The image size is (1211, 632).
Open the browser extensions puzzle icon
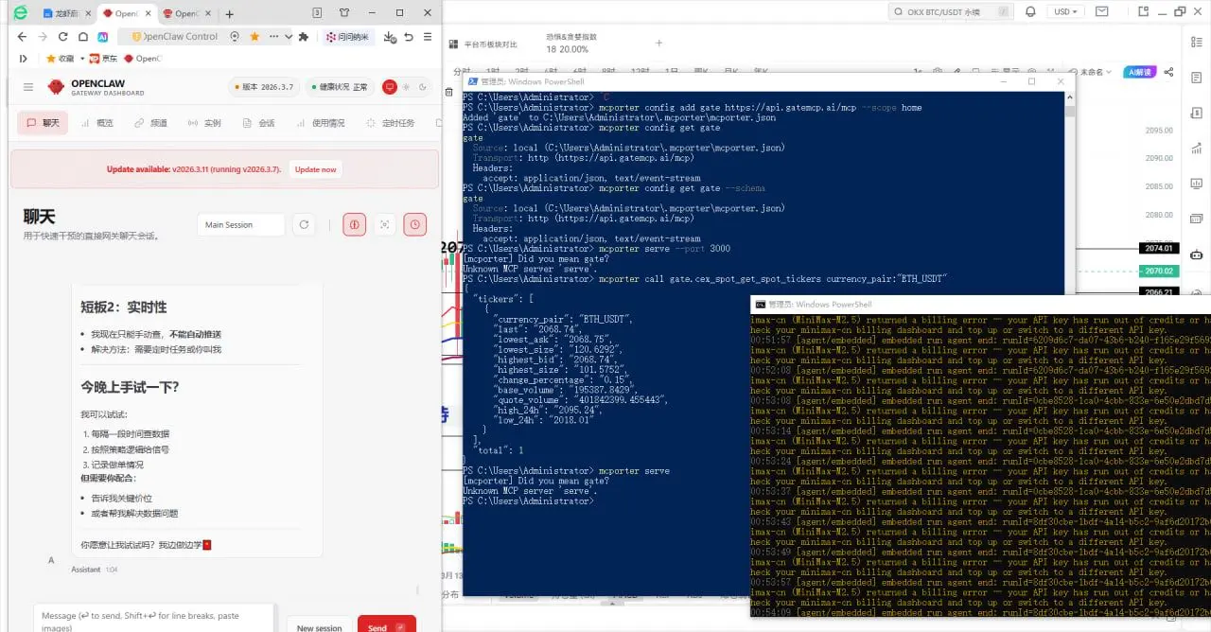click(x=303, y=36)
